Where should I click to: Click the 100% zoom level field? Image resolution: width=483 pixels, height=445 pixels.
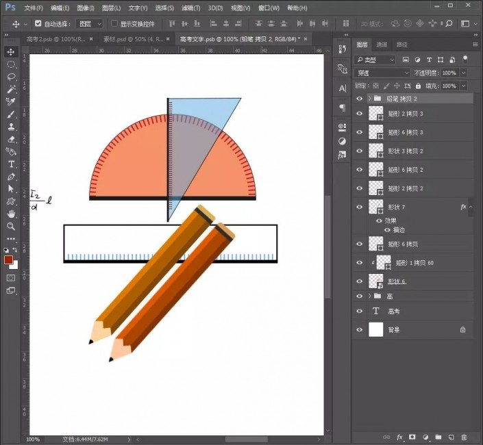pyautogui.click(x=33, y=439)
